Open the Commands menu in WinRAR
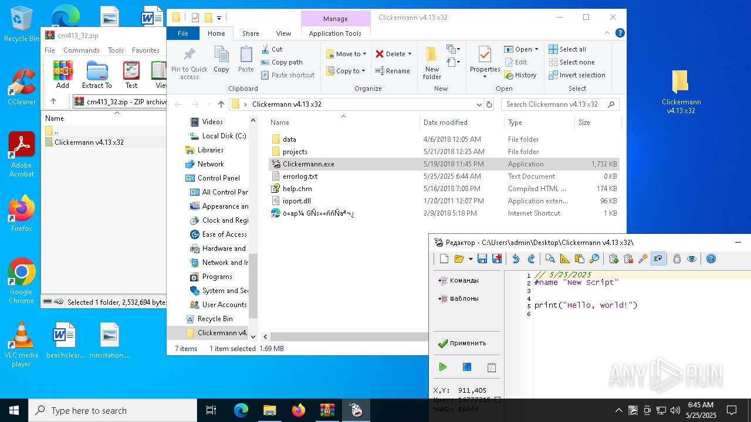 click(x=82, y=50)
